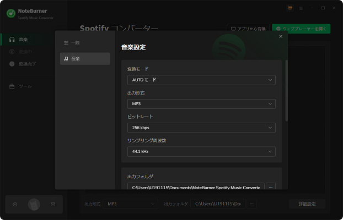Click the 音楽設定 heading text
This screenshot has width=343, height=220.
click(133, 47)
